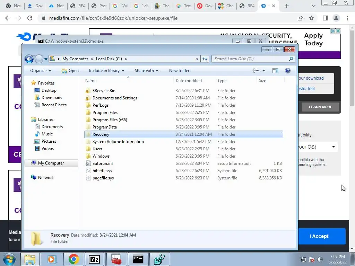Go back in Chrome browser

click(x=8, y=18)
